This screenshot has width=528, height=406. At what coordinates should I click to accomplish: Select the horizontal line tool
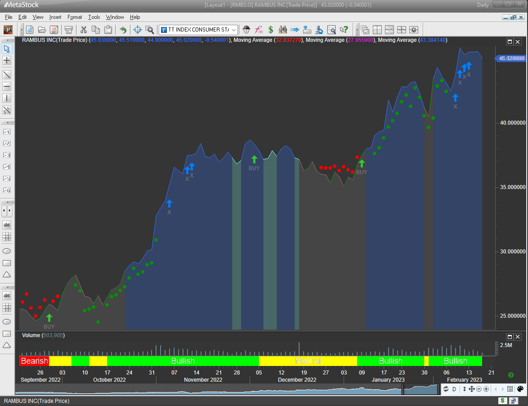7,86
